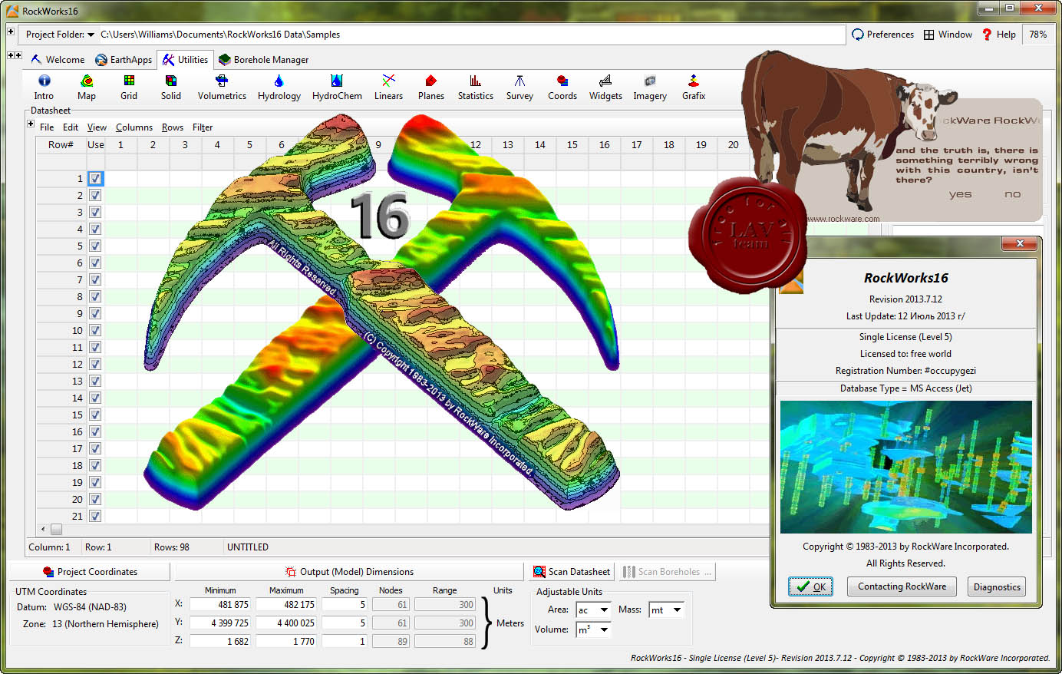The height and width of the screenshot is (674, 1062).
Task: Answer yes in the cow banner
Action: point(960,194)
